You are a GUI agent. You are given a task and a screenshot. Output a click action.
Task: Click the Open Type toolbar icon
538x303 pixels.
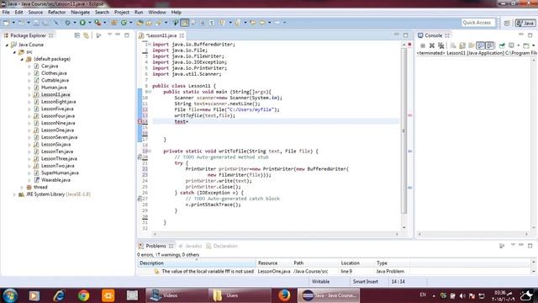[140, 23]
